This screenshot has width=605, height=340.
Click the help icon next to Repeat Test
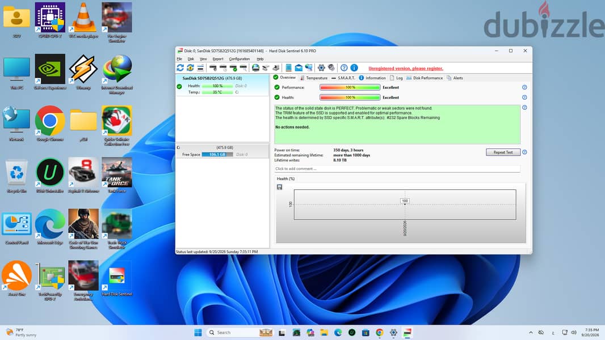coord(524,152)
